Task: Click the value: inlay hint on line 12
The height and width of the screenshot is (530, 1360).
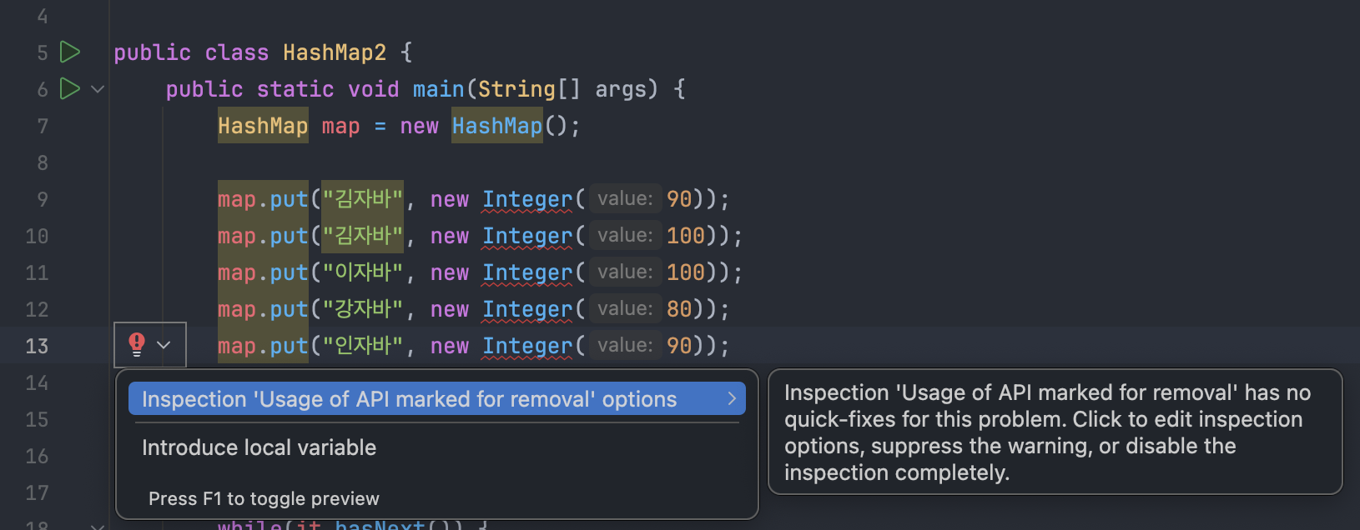Action: [625, 309]
